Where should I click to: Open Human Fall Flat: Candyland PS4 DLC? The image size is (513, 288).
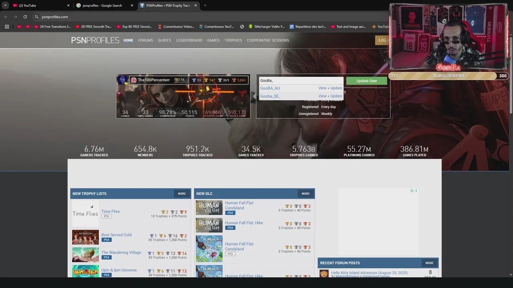click(240, 206)
